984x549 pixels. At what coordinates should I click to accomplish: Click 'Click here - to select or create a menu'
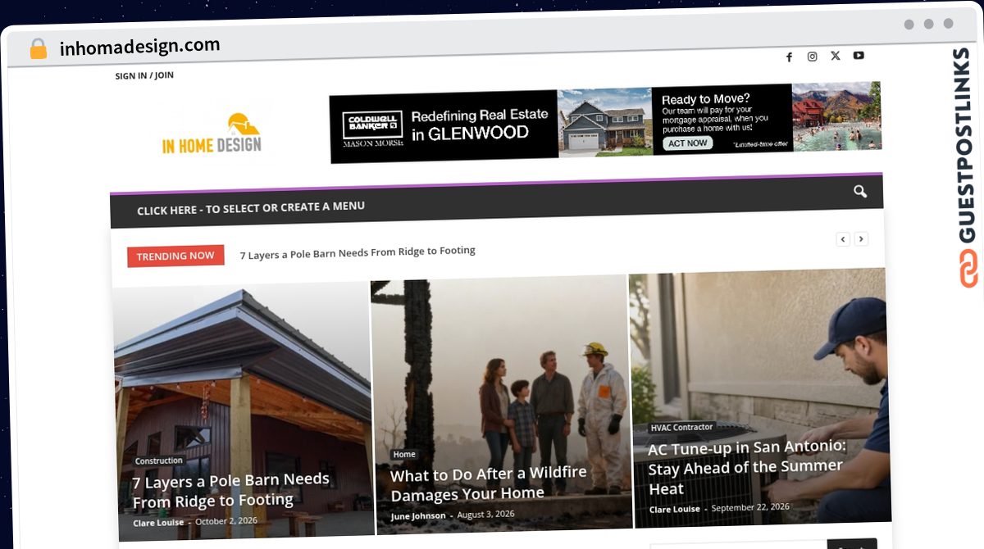(251, 208)
